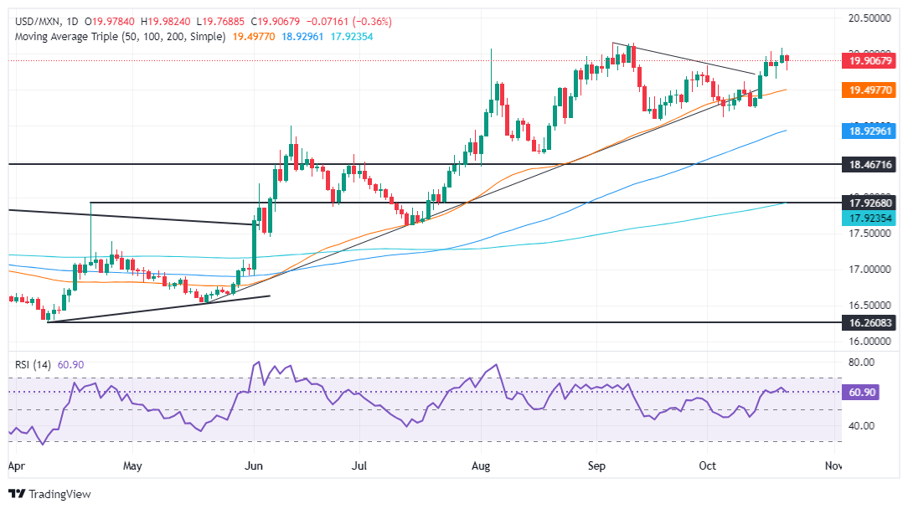908x509 pixels.
Task: Select the RSI (14) indicator label
Action: 33,365
